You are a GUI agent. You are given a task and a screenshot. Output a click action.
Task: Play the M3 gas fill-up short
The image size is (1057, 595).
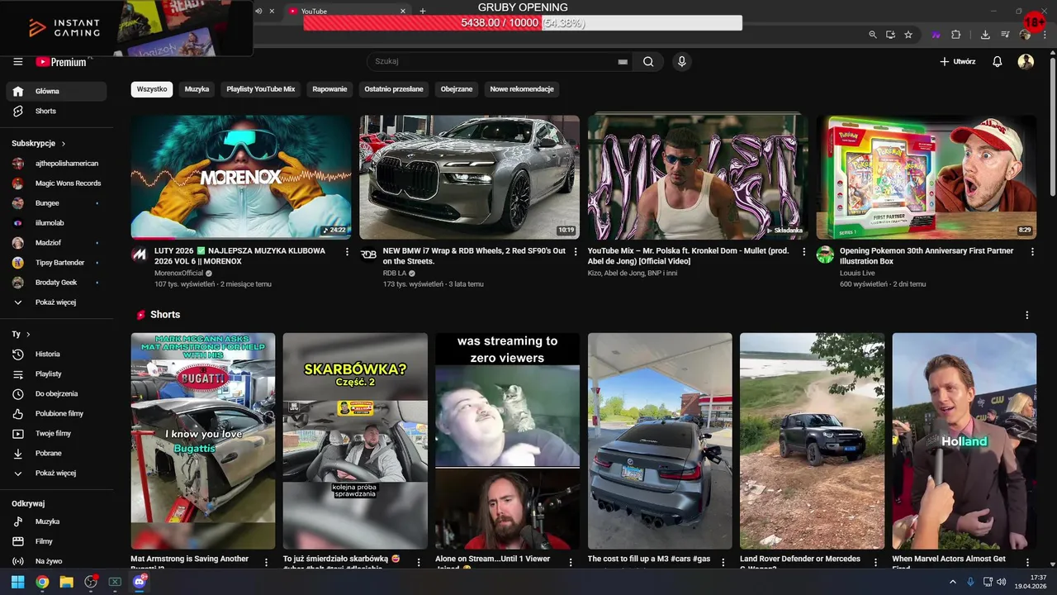tap(660, 441)
